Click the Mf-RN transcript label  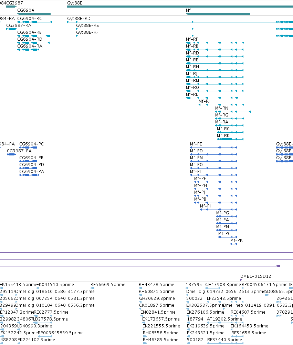(x=222, y=108)
